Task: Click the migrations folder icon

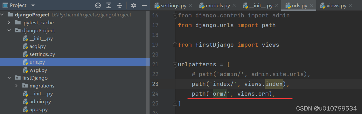Action: pyautogui.click(x=25, y=86)
